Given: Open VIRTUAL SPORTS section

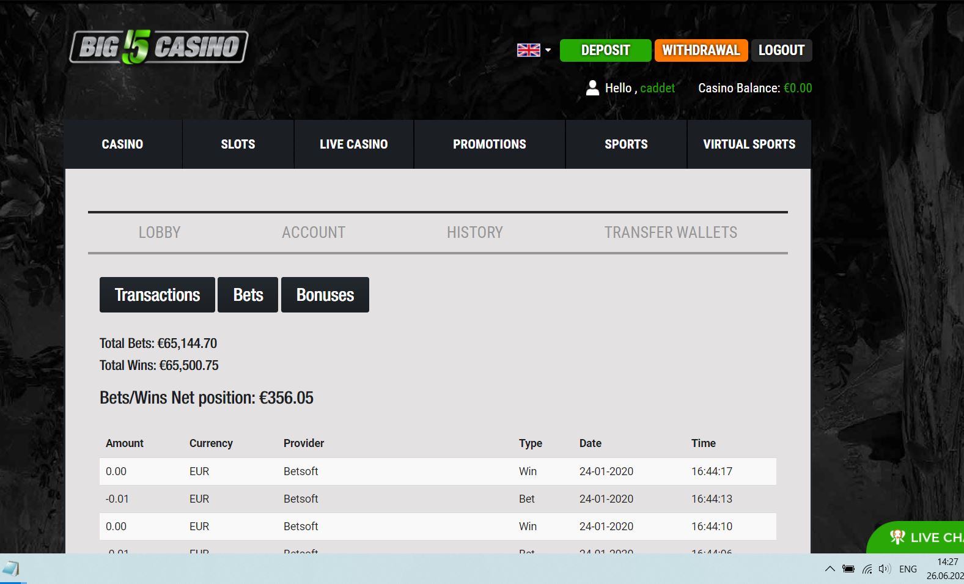Looking at the screenshot, I should tap(749, 144).
